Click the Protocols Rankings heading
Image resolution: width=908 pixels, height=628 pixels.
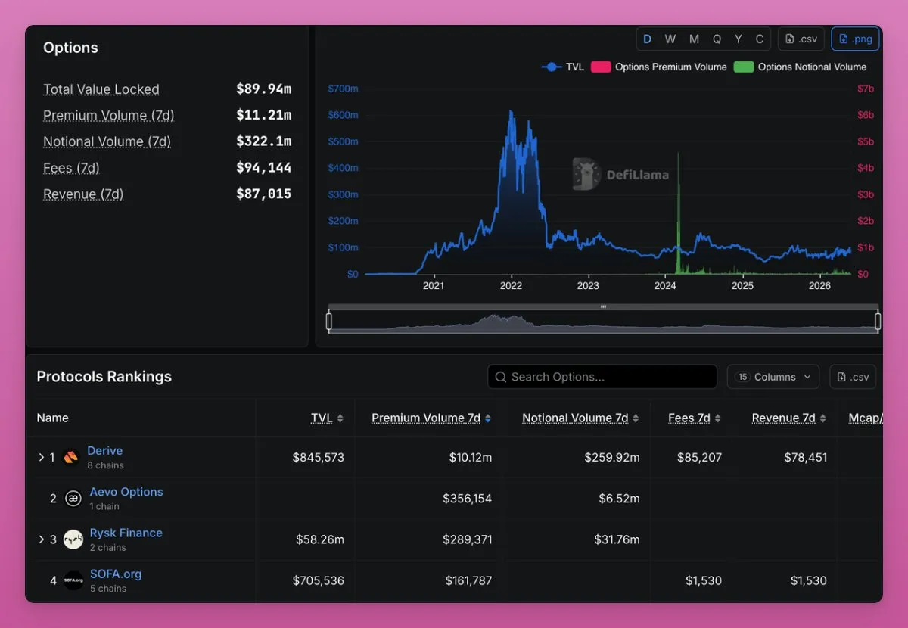tap(104, 377)
